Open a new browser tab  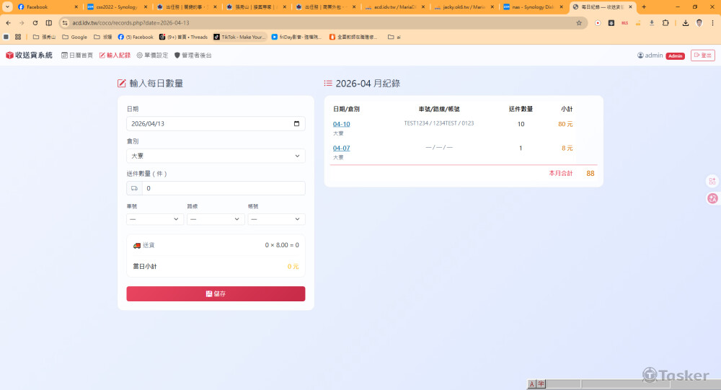click(x=644, y=7)
